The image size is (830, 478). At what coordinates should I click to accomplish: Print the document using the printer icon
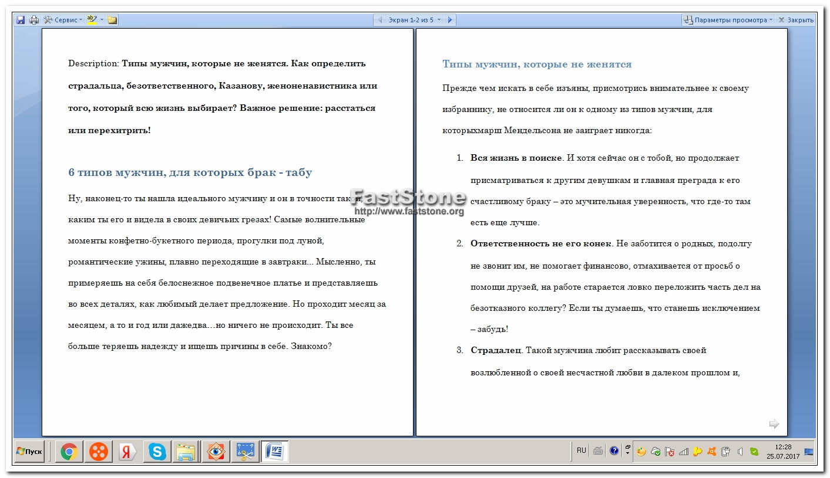tap(34, 20)
